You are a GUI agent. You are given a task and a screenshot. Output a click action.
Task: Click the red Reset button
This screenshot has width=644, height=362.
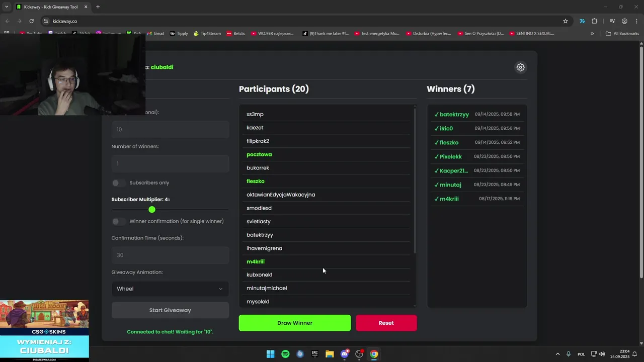(386, 323)
